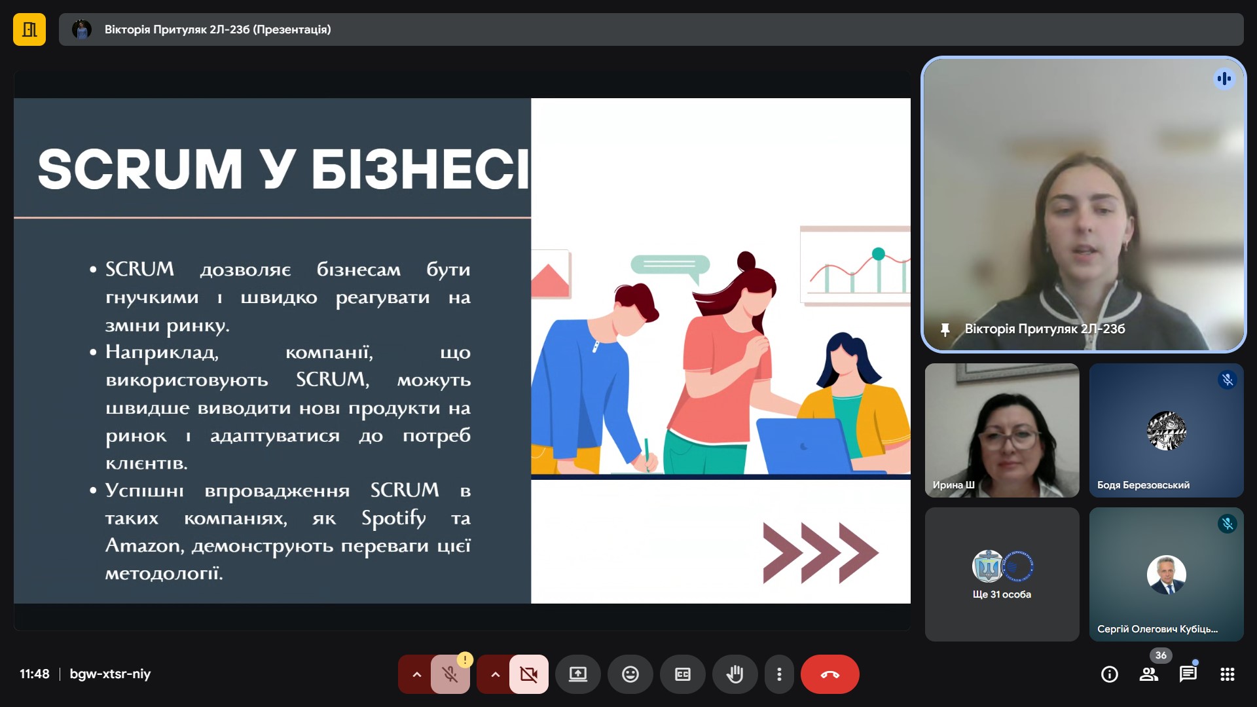Select the Ирина Ш video tile

(x=1002, y=430)
